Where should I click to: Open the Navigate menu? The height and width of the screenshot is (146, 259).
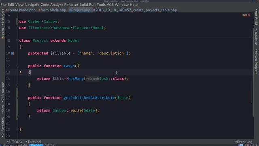click(32, 4)
